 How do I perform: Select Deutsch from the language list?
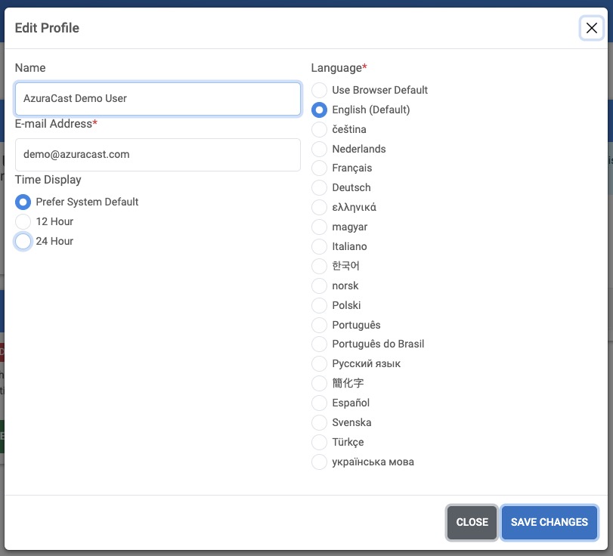coord(319,188)
